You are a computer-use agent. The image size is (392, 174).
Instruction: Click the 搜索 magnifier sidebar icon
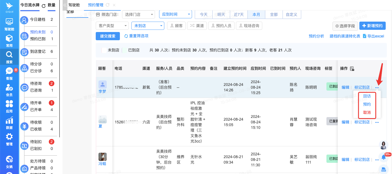pos(9,57)
